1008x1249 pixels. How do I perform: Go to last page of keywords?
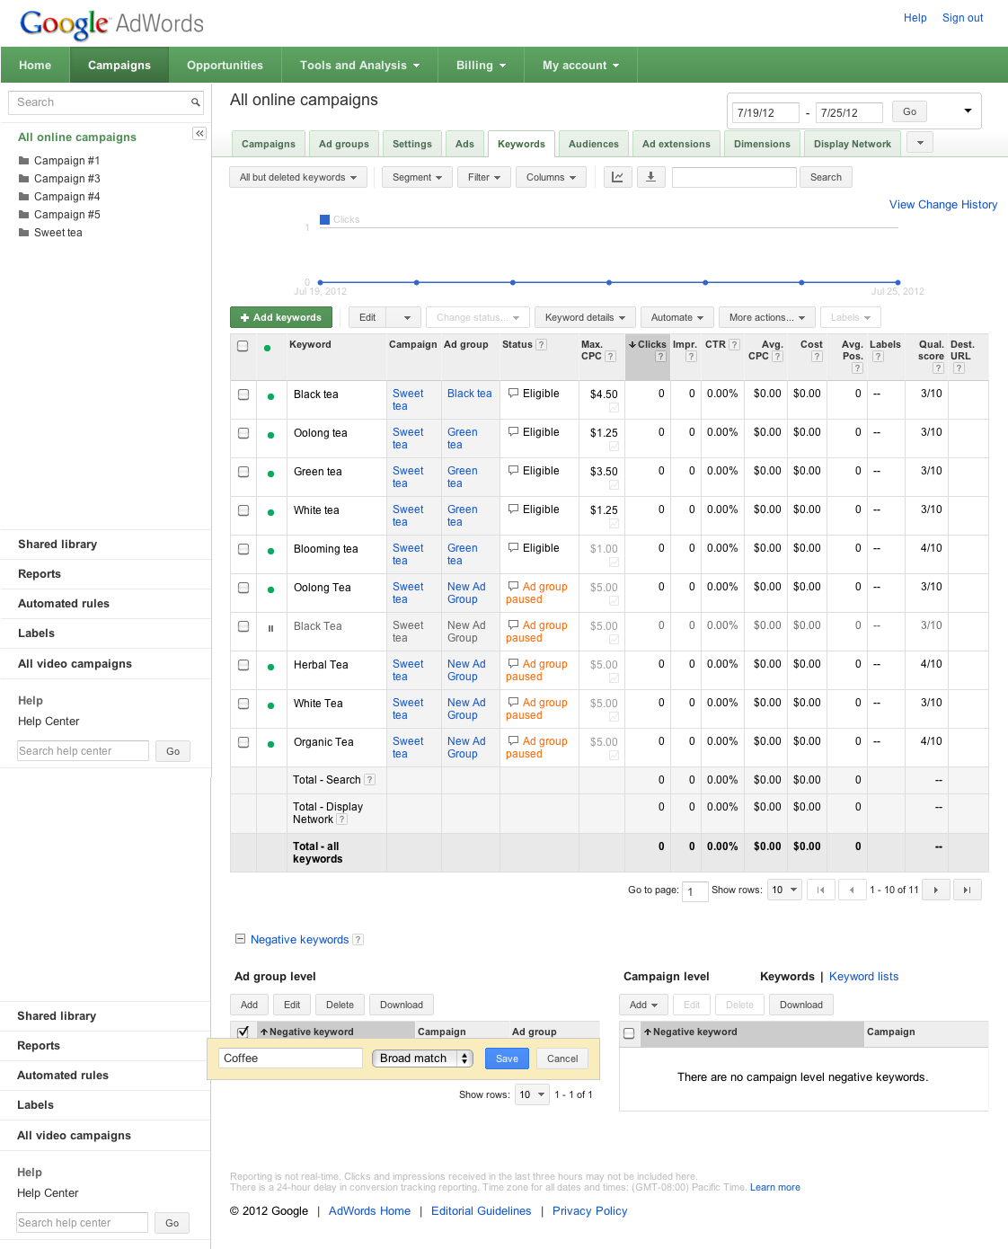coord(967,890)
